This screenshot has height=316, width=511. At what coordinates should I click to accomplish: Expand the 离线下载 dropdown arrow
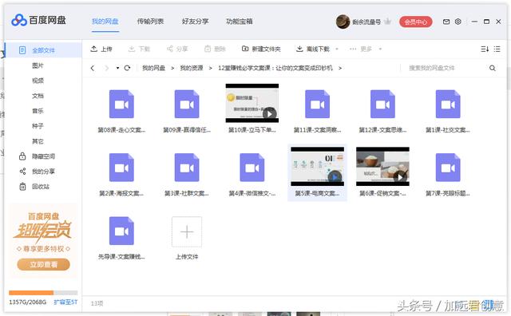[337, 49]
